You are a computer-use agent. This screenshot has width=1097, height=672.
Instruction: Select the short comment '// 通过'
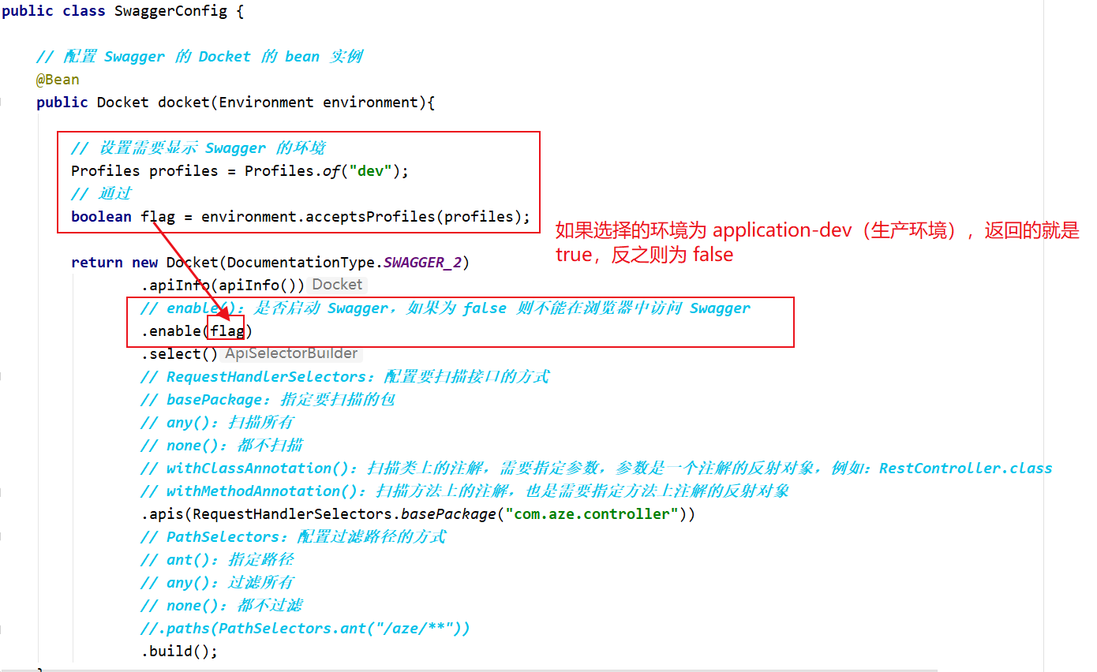pyautogui.click(x=101, y=194)
